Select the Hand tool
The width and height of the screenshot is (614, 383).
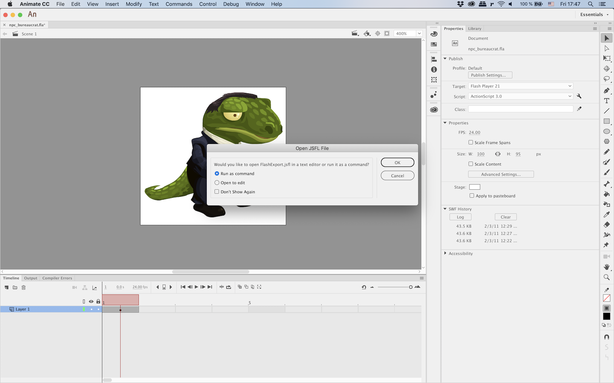click(x=607, y=267)
